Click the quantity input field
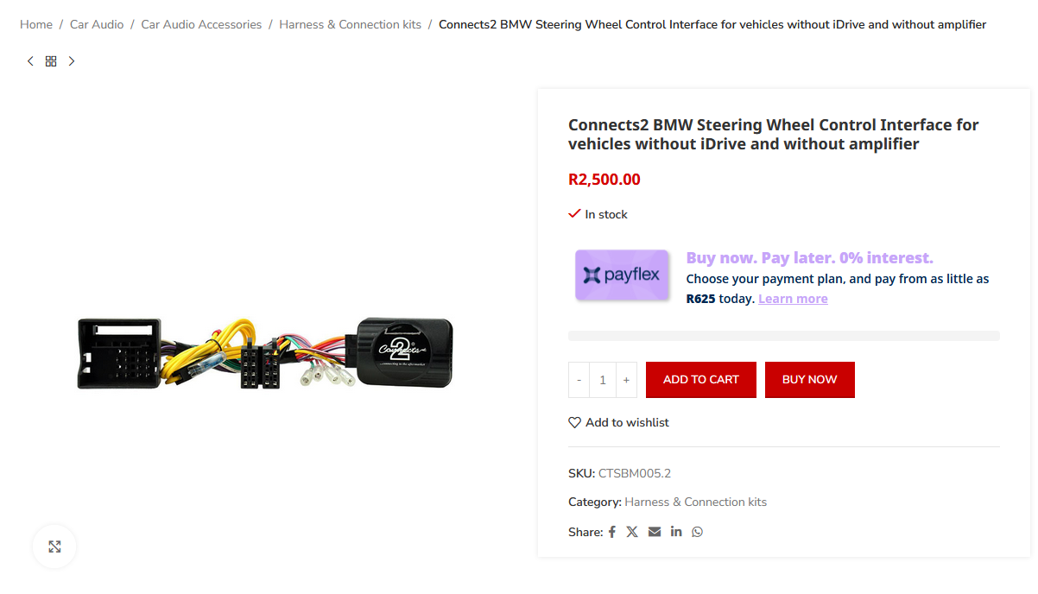This screenshot has width=1038, height=594. [x=603, y=380]
